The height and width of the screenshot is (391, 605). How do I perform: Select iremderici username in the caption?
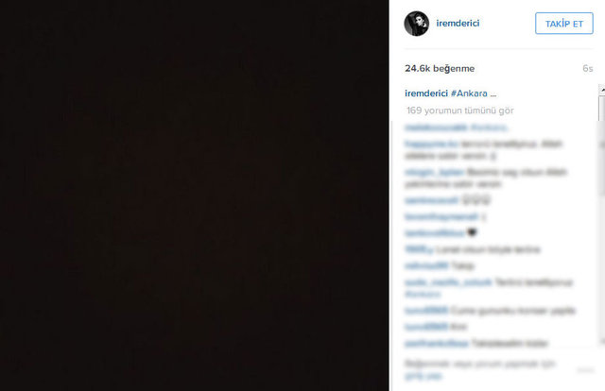[x=426, y=93]
